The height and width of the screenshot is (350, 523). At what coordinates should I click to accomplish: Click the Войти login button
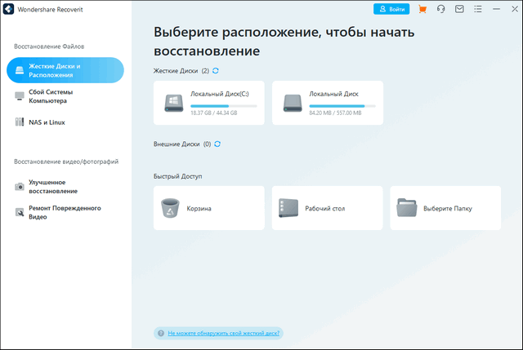391,9
